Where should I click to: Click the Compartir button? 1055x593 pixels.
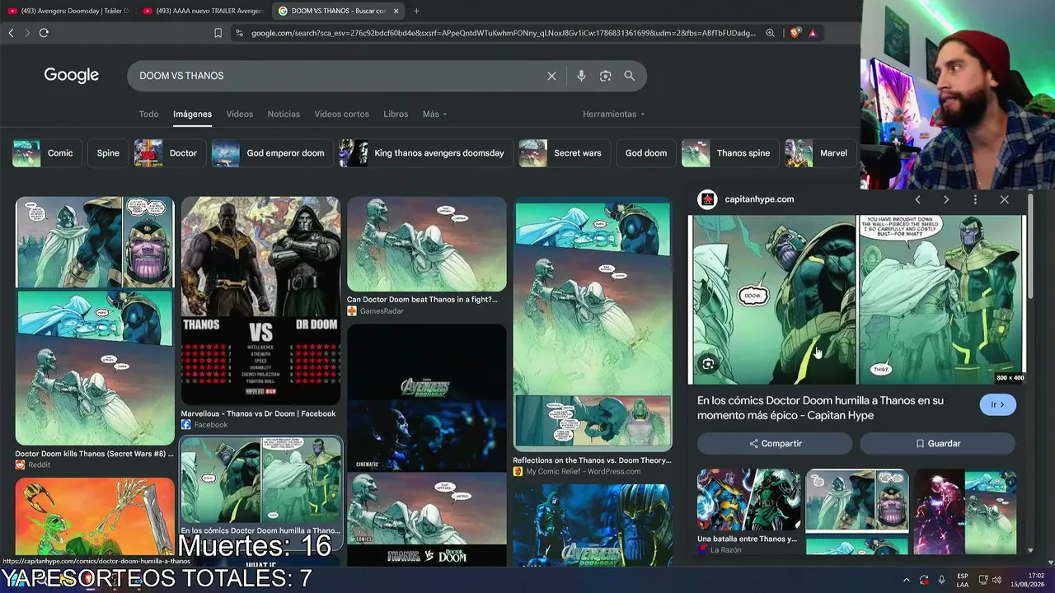click(x=775, y=443)
